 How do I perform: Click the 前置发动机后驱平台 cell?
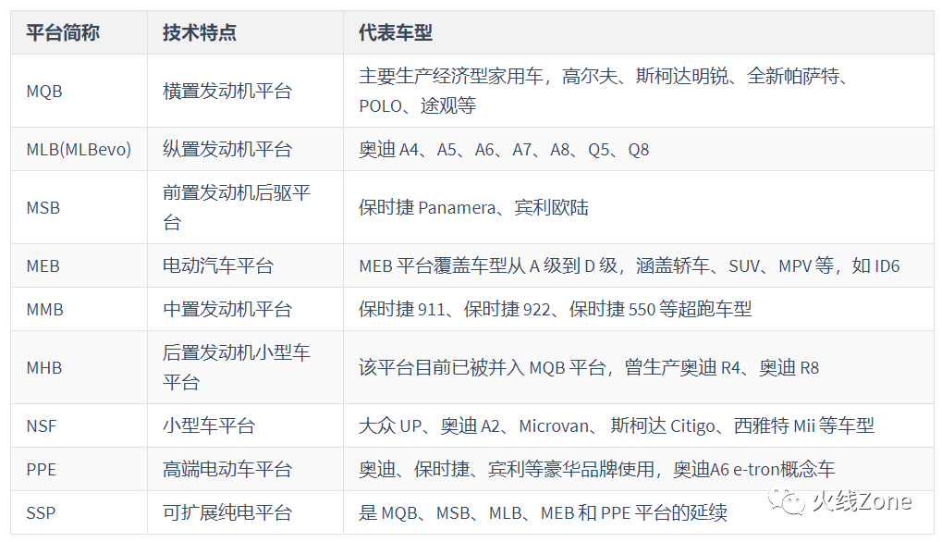tap(245, 207)
